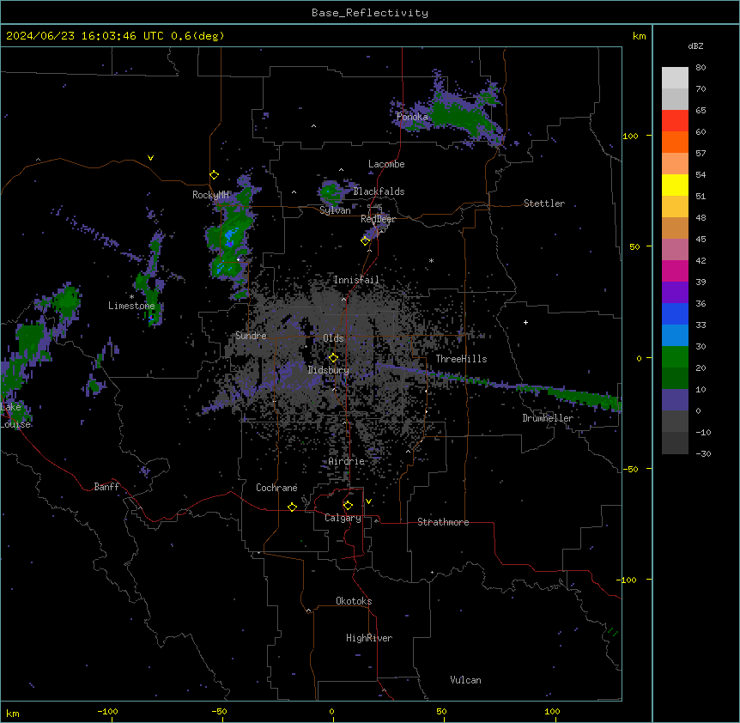
Task: Click the HighRiver label
Action: click(369, 638)
